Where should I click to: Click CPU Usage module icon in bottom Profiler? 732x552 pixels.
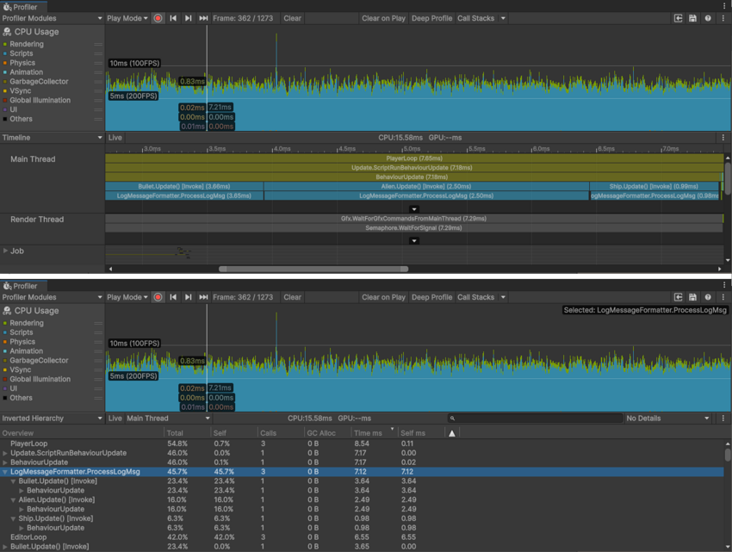pos(7,311)
